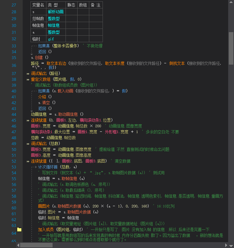Click comment 不做处理
The width and height of the screenshot is (234, 248).
pyautogui.click(x=94, y=46)
